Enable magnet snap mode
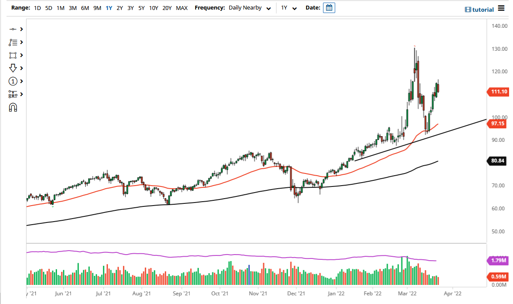Image resolution: width=513 pixels, height=304 pixels. click(x=13, y=107)
